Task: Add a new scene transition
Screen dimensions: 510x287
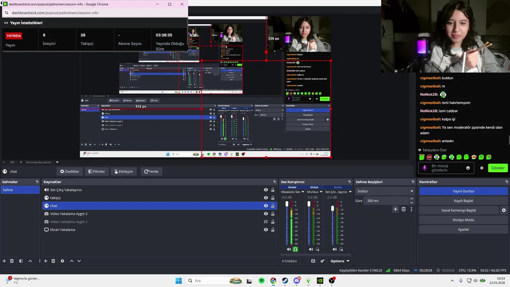Action: coord(395,209)
